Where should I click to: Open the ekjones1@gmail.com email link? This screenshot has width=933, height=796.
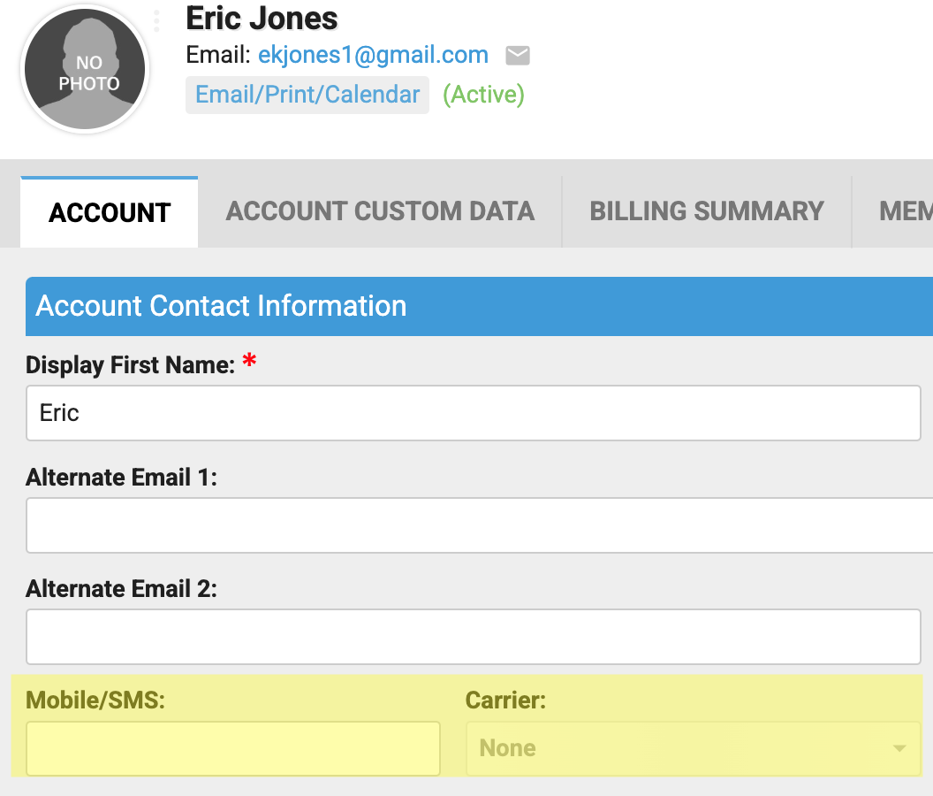pos(373,55)
